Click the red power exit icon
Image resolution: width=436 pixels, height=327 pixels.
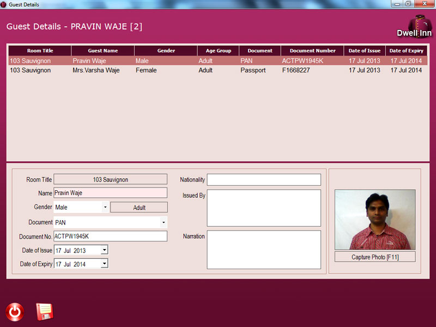[15, 312]
